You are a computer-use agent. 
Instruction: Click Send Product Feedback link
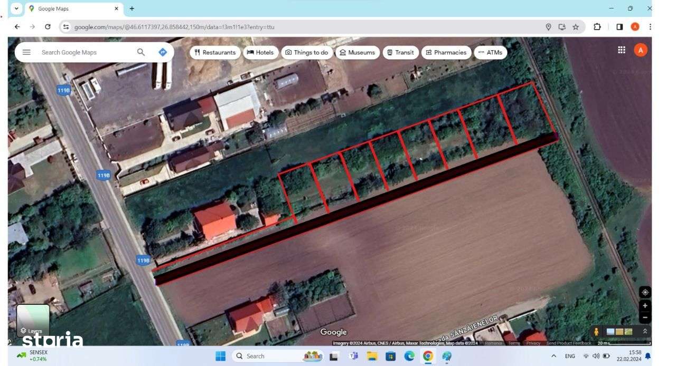pyautogui.click(x=569, y=343)
